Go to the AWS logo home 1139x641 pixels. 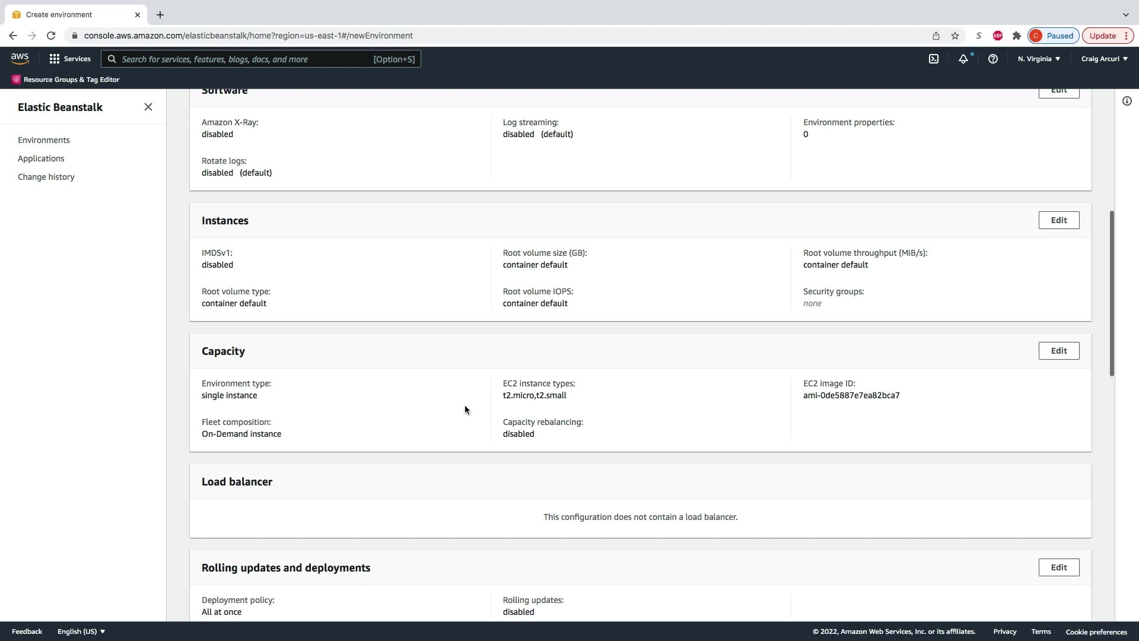pos(20,58)
